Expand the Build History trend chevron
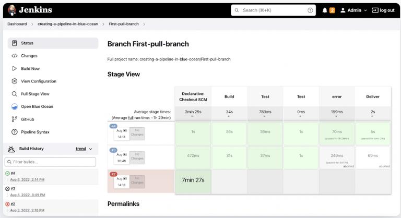This screenshot has height=218, width=401. click(90, 149)
